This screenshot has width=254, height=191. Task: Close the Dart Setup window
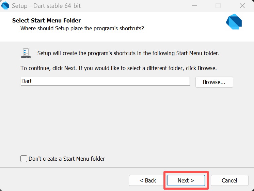coord(242,6)
